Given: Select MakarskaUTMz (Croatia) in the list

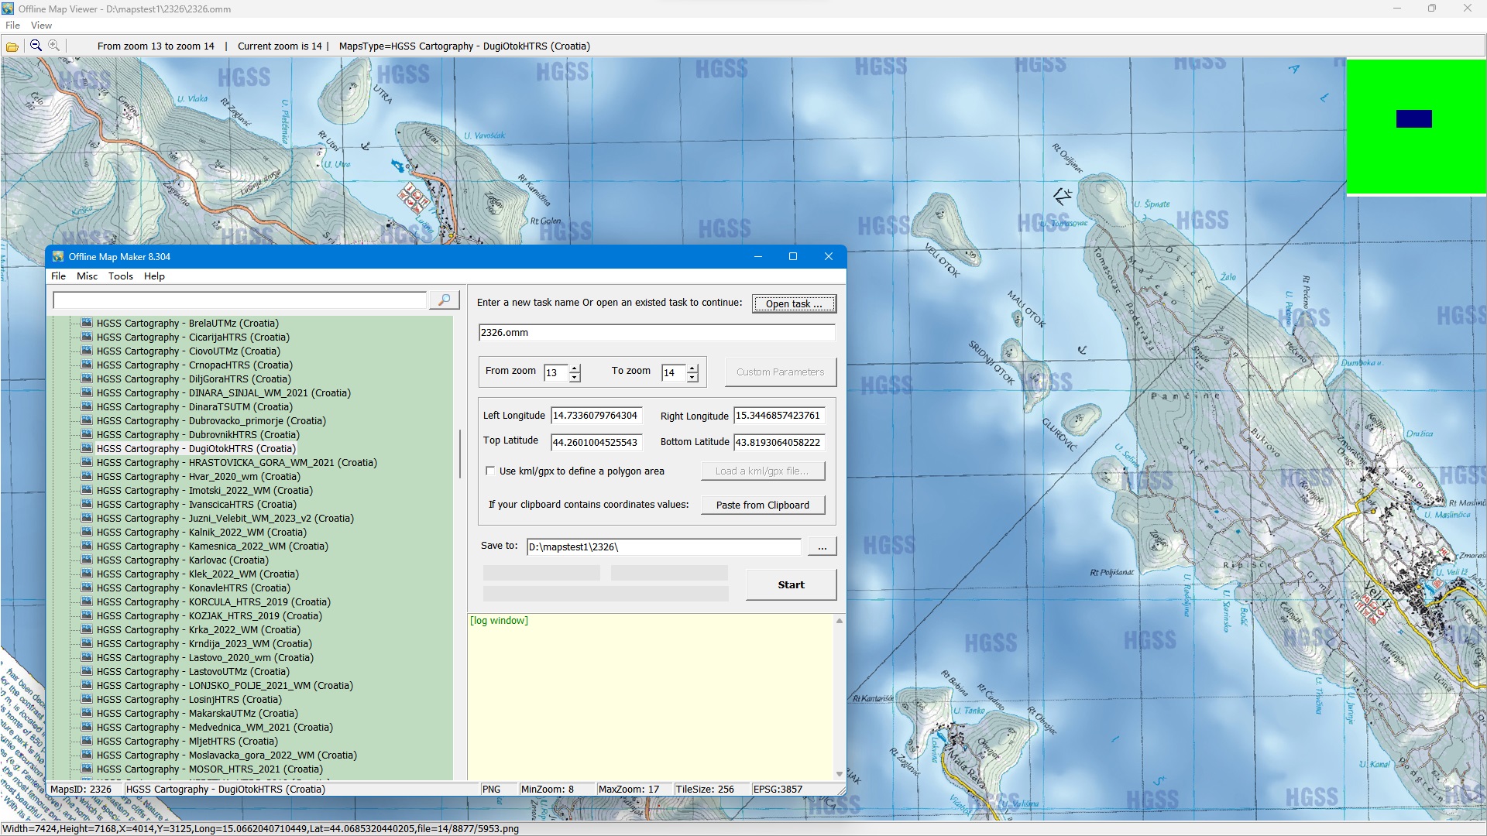Looking at the screenshot, I should click(197, 713).
